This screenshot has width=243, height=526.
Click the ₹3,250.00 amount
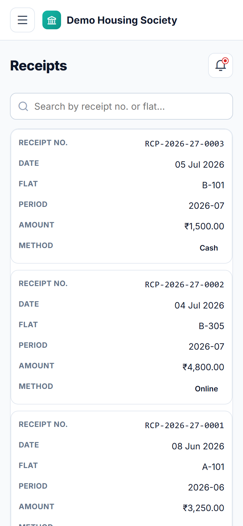tap(203, 508)
